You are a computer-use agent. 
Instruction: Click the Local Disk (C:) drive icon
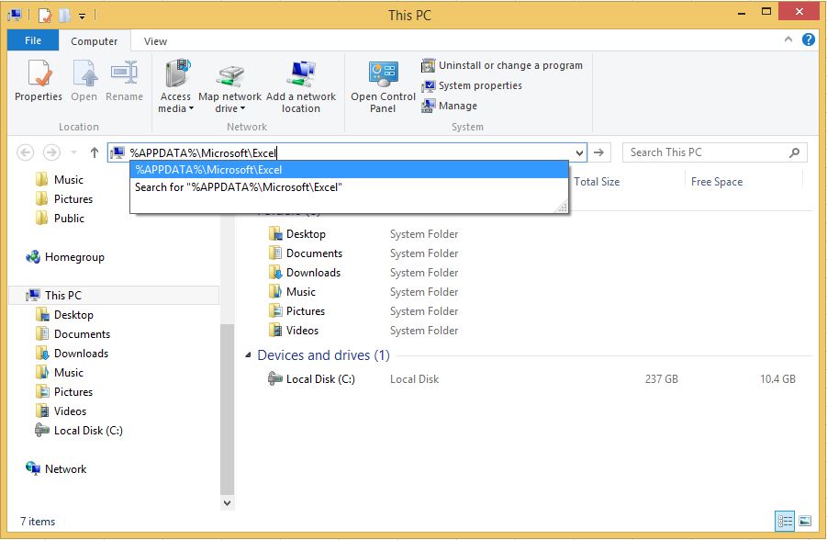(x=274, y=378)
